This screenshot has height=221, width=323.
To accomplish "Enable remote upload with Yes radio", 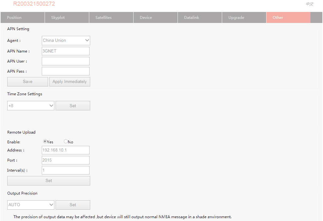I will pyautogui.click(x=45, y=141).
